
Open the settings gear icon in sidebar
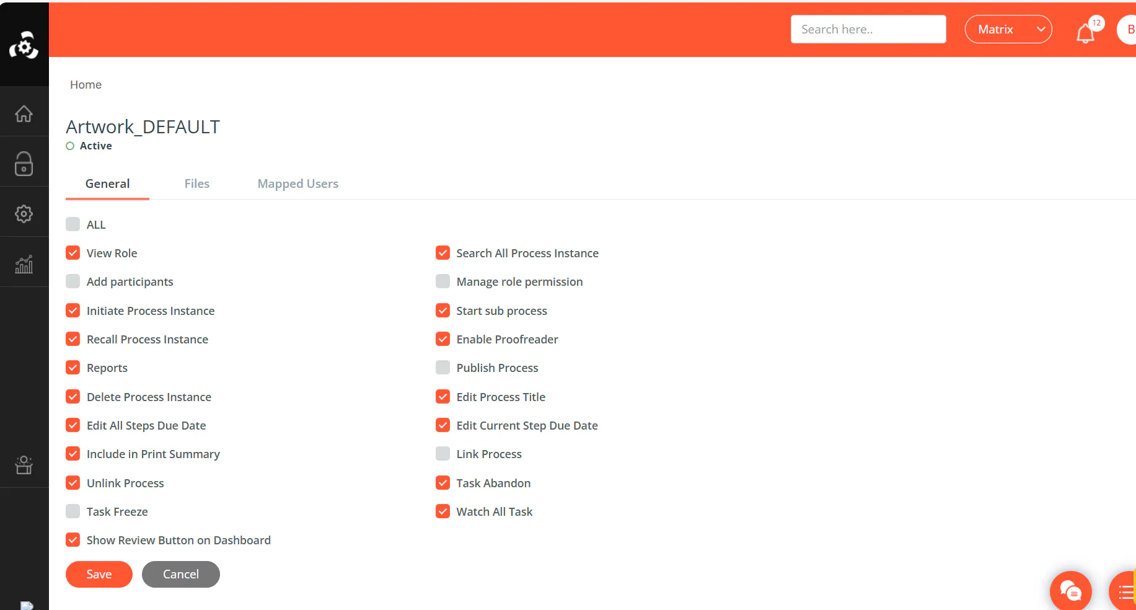tap(24, 214)
